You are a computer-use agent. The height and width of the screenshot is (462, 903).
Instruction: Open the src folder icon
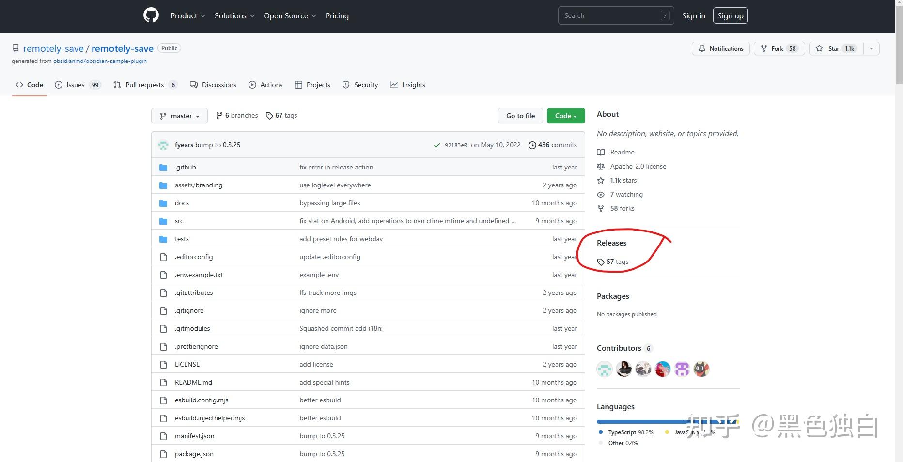click(163, 221)
